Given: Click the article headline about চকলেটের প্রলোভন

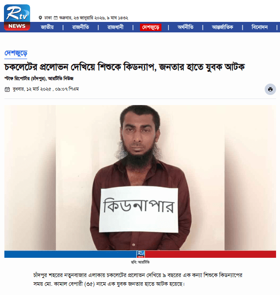Looking at the screenshot, I should (x=125, y=67).
